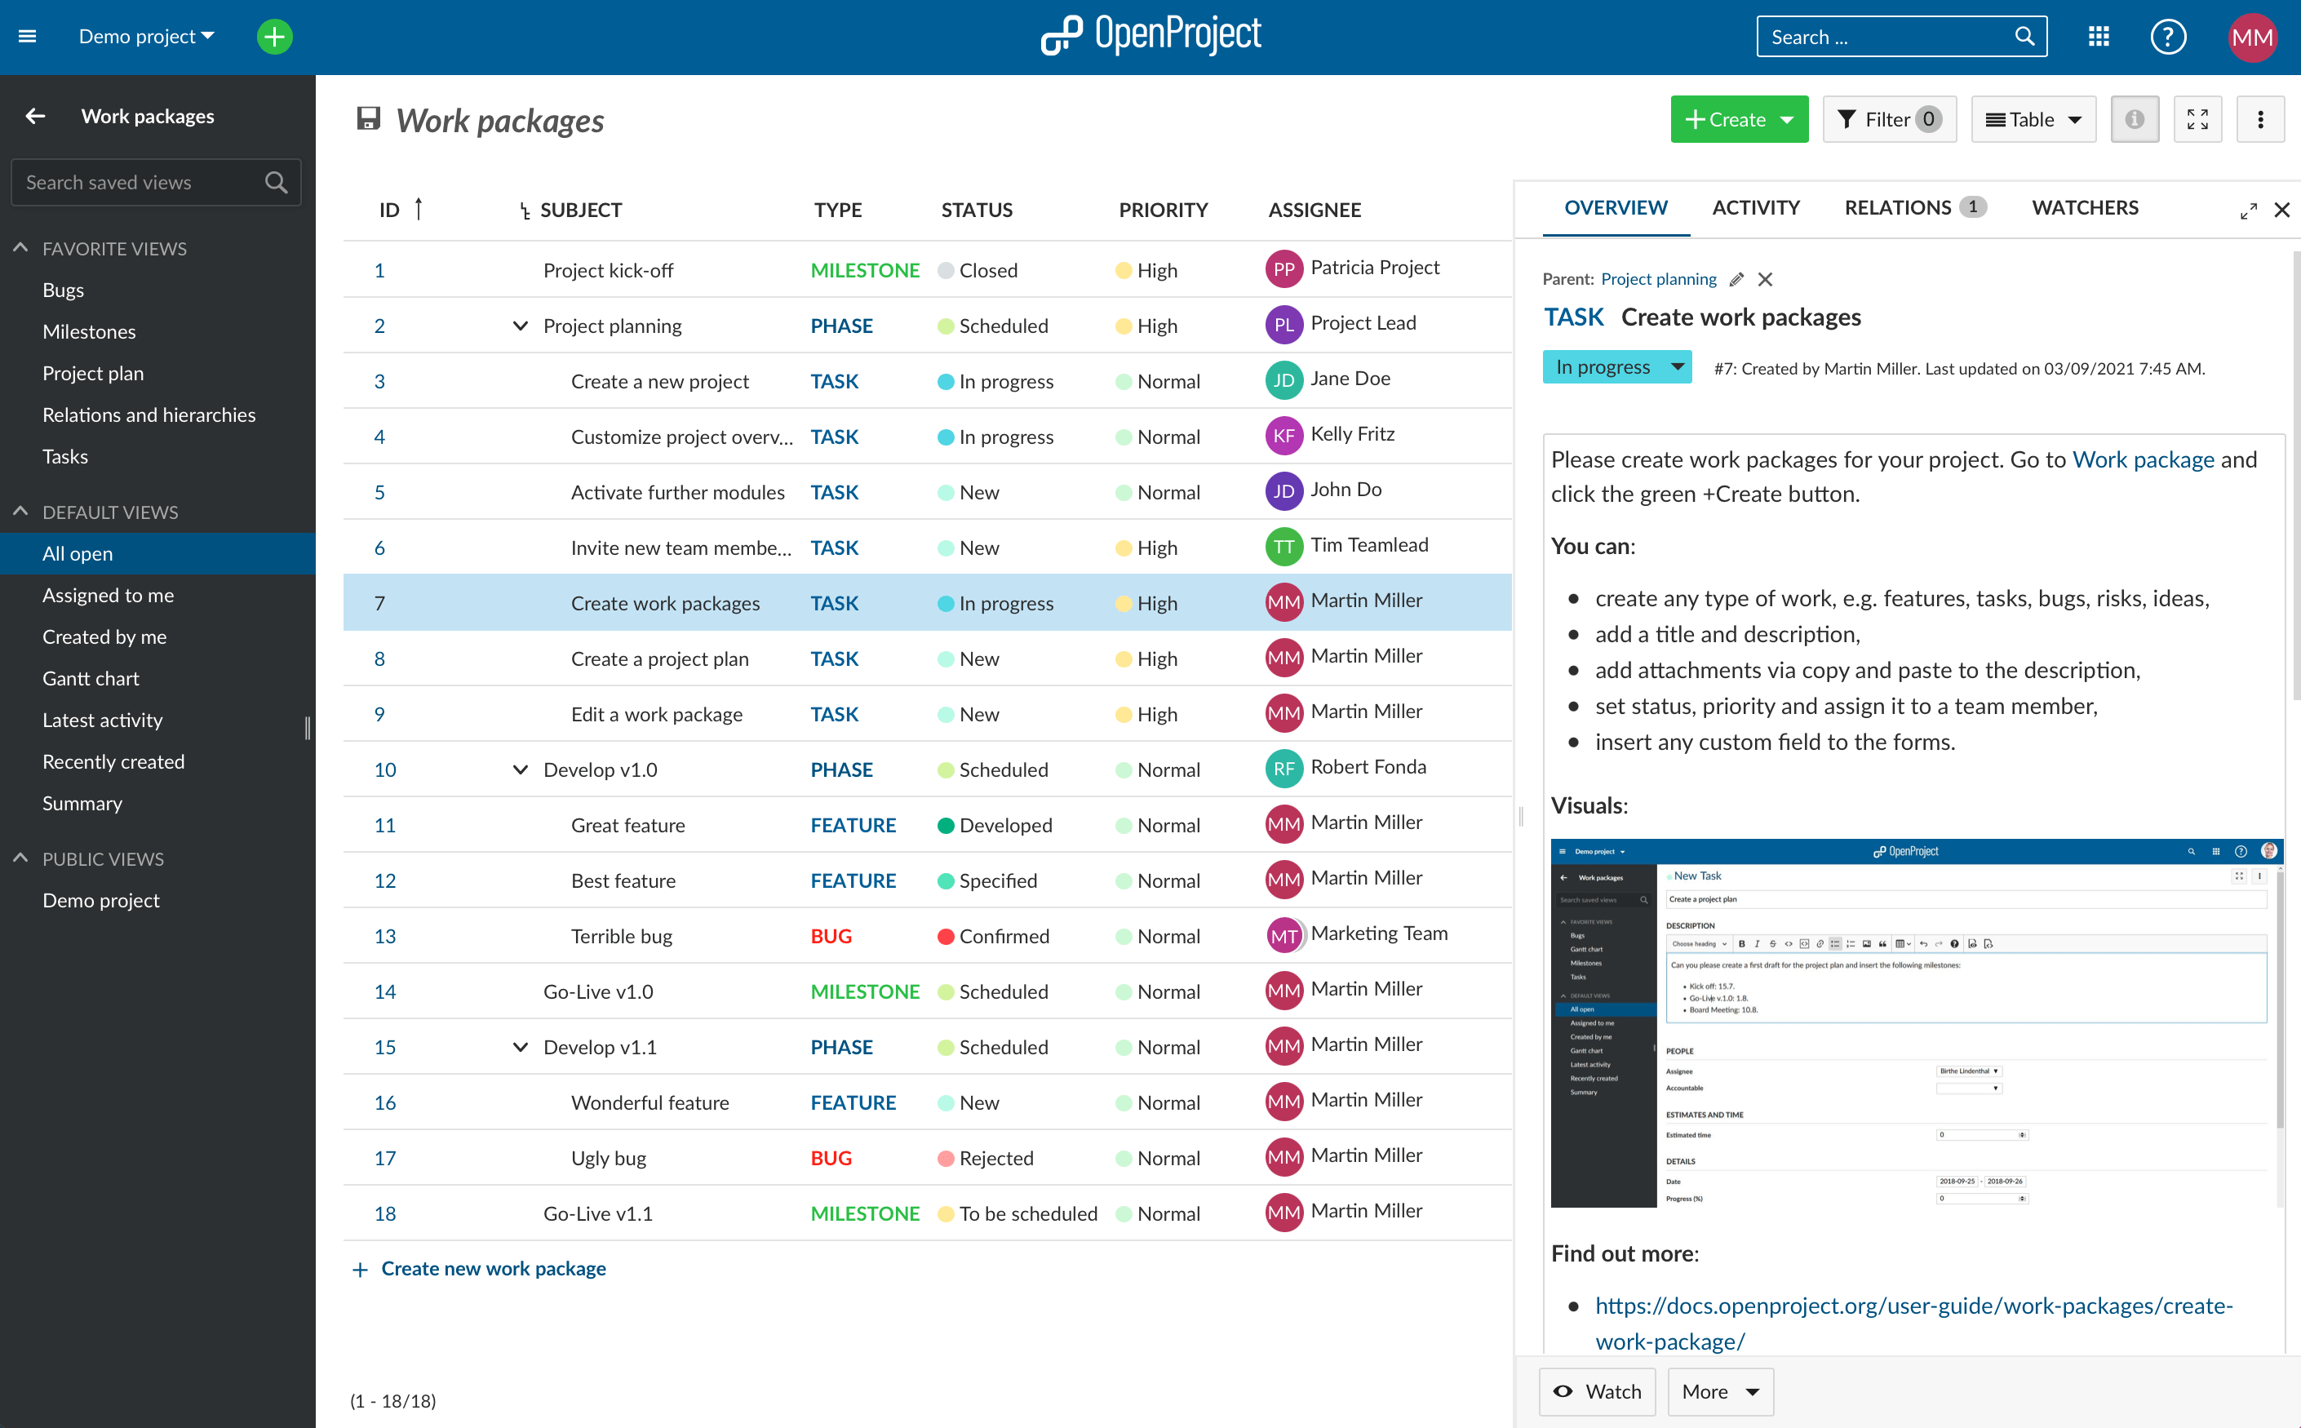Click inside the header Search field

[x=1879, y=36]
